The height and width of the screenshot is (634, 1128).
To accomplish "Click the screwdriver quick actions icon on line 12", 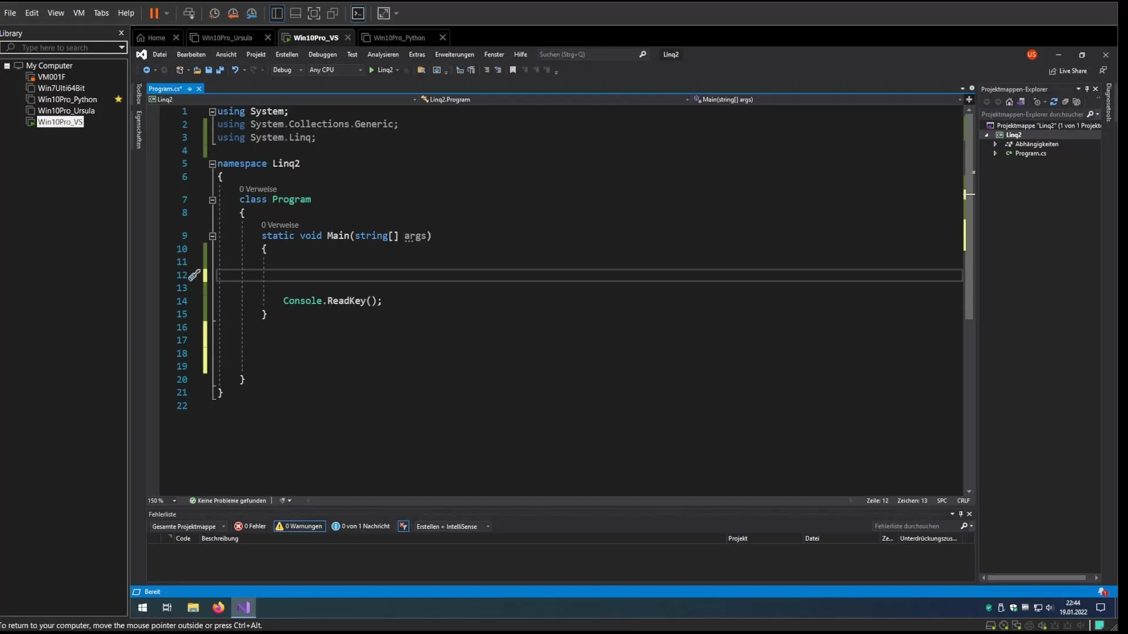I will [194, 275].
